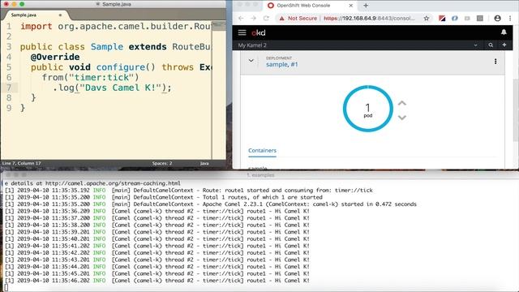
Task: Click line number 9 in the gutter
Action: point(9,108)
